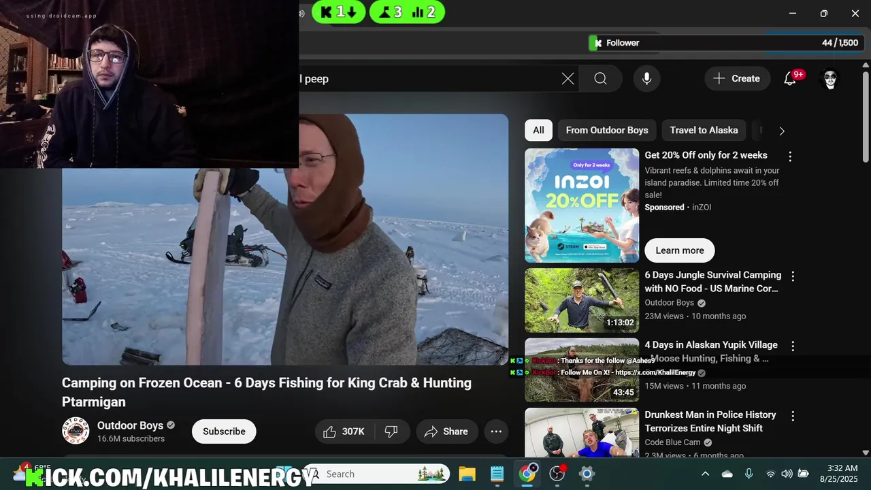
Task: Open the Notepad icon on the taskbar
Action: pyautogui.click(x=497, y=474)
